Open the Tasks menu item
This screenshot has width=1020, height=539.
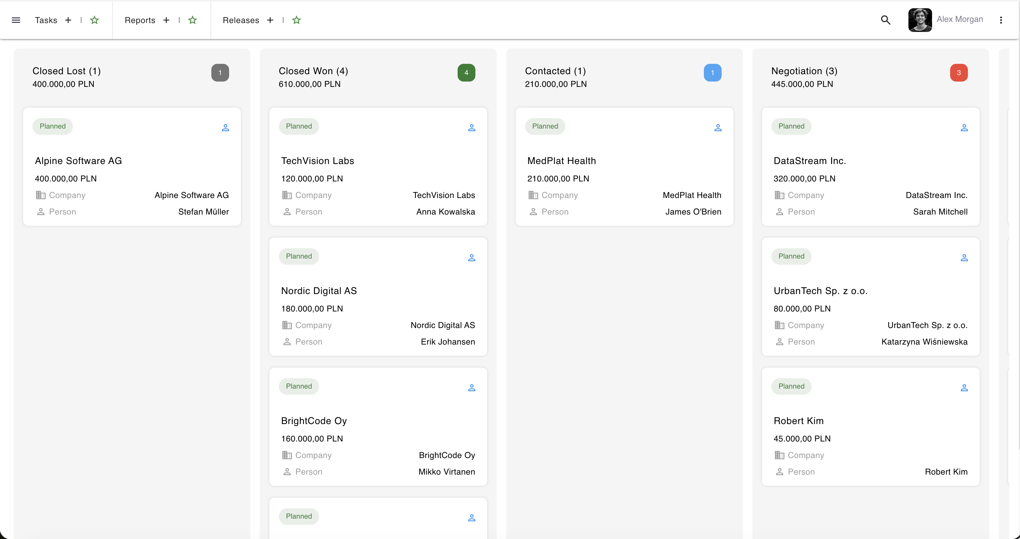[46, 20]
